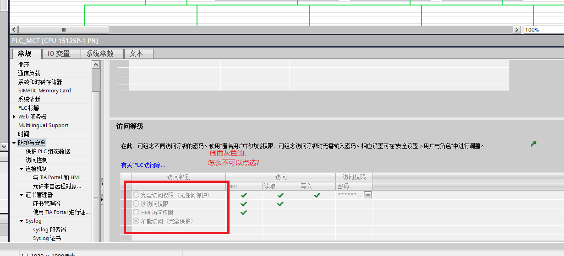This screenshot has width=564, height=256.
Task: Select 访问控制 in the navigation tree
Action: (36, 160)
